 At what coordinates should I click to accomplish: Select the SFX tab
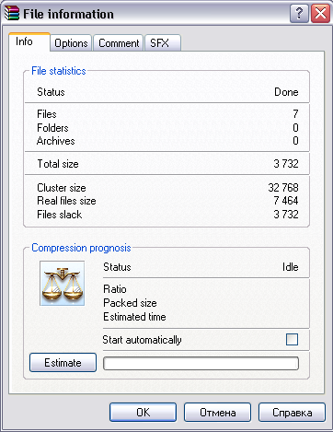click(163, 43)
